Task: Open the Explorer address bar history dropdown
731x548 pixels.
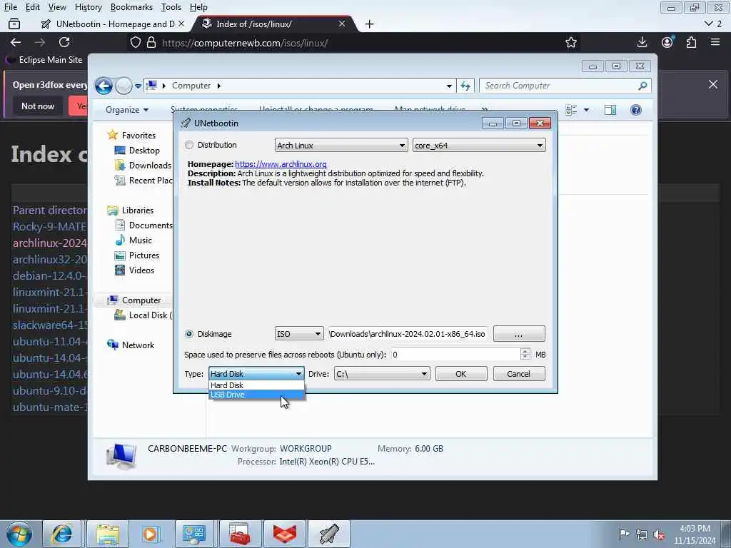Action: point(449,86)
